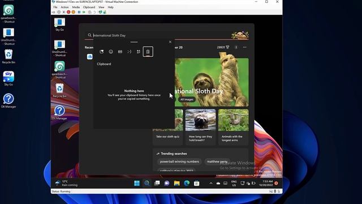Click the green Reset arrow in the VM toolbar
The image size is (362, 204).
84,12
